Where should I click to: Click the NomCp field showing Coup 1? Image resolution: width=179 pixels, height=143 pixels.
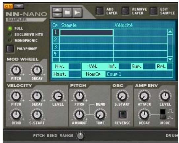click(x=139, y=74)
